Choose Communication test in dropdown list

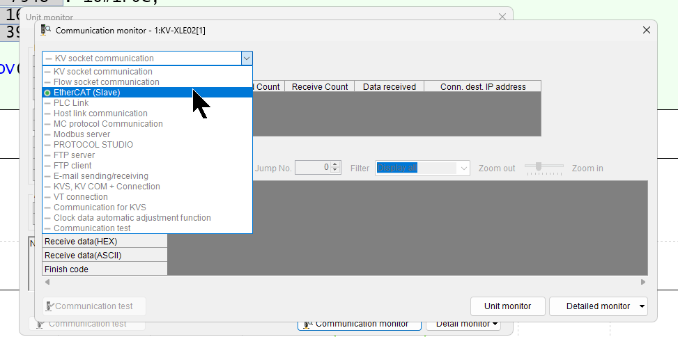click(x=147, y=228)
